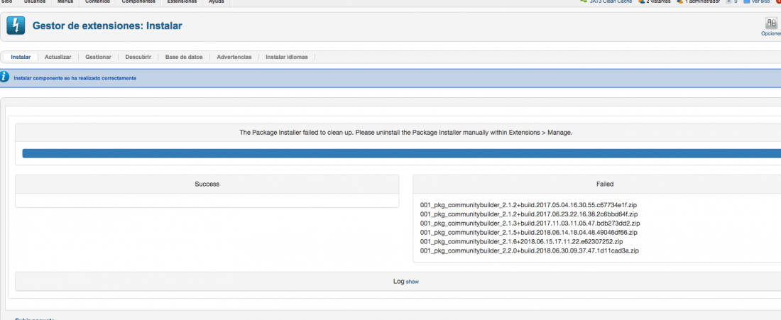Image resolution: width=781 pixels, height=320 pixels.
Task: Open the Instalar tab
Action: [21, 57]
